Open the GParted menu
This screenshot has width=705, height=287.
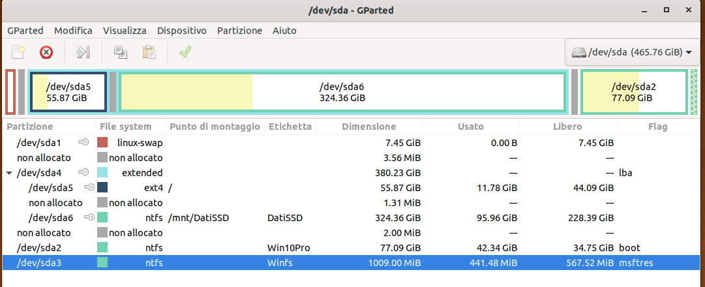(25, 31)
